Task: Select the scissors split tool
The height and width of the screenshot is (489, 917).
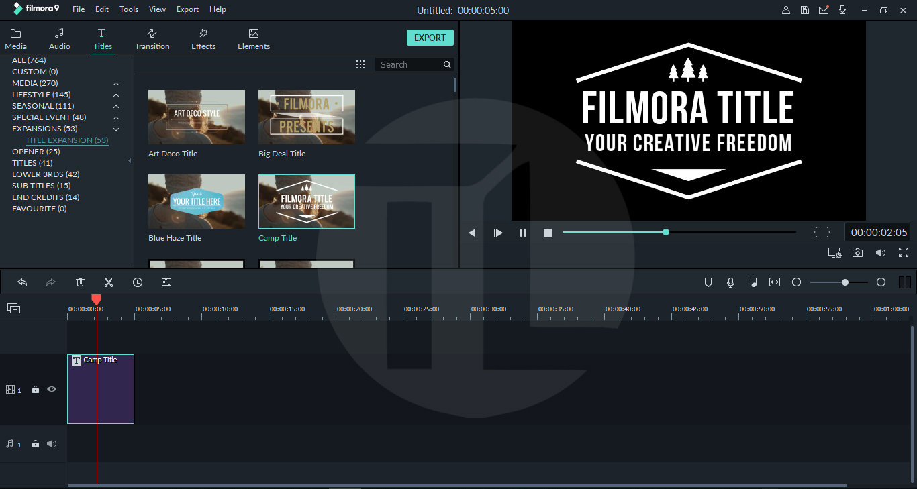Action: pos(109,282)
